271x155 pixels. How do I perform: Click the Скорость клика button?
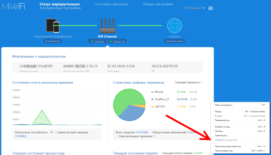click(x=175, y=41)
